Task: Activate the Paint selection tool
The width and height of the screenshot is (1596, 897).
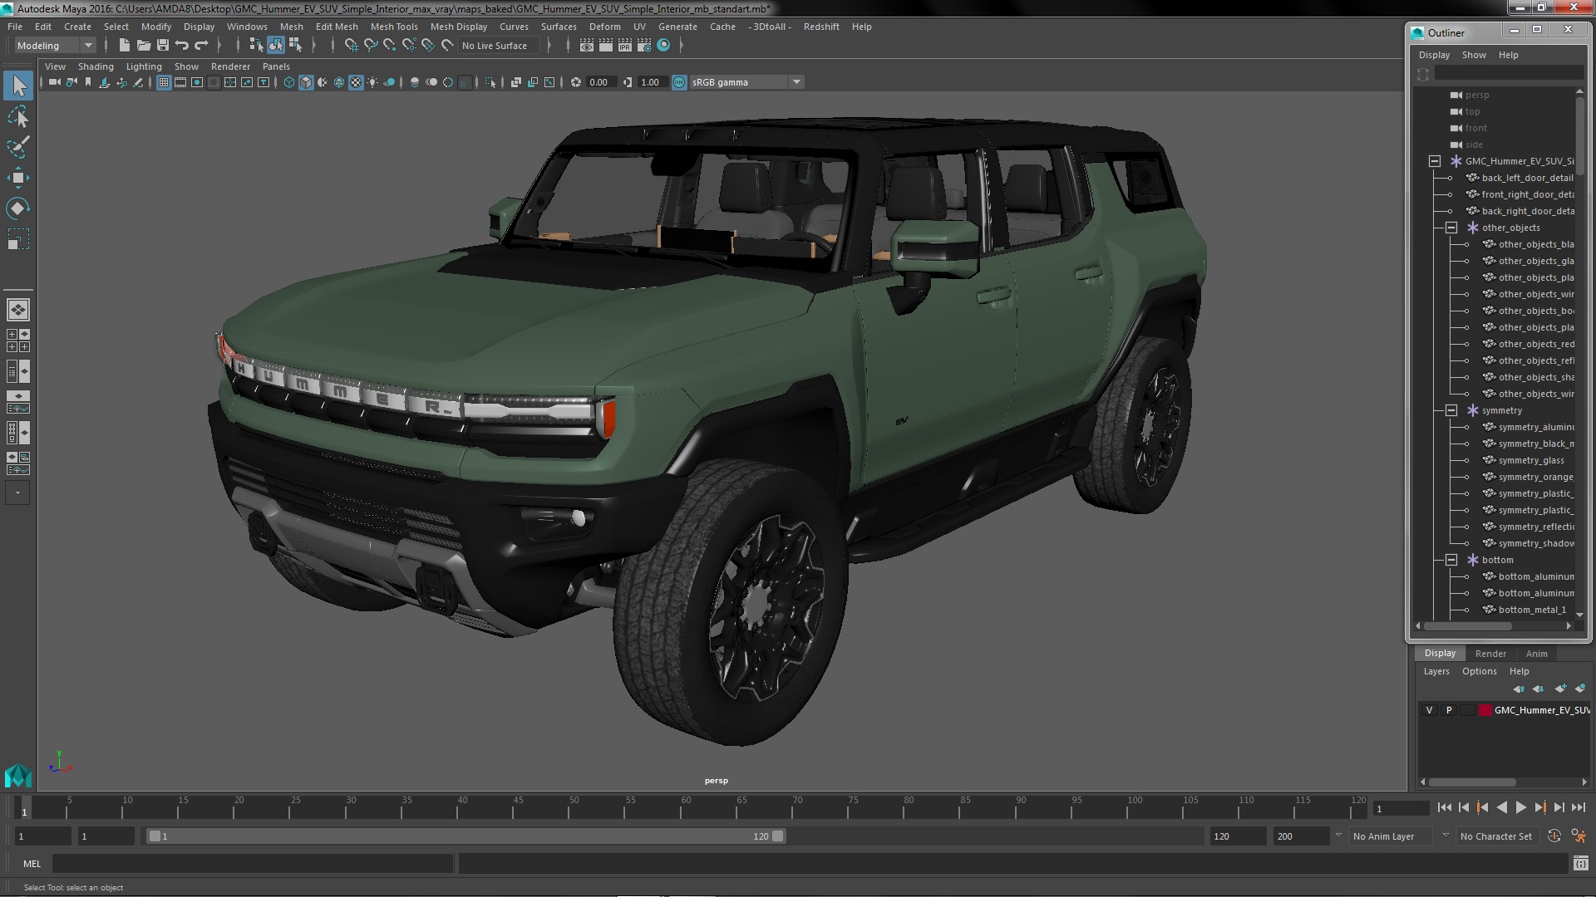Action: [x=18, y=147]
